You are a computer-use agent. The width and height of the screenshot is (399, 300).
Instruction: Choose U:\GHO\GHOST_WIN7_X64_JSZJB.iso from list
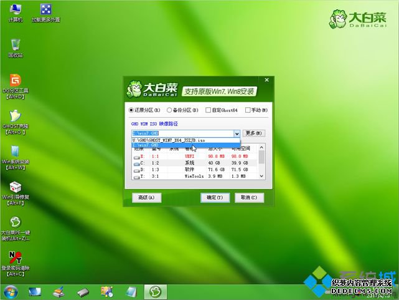[x=185, y=140]
